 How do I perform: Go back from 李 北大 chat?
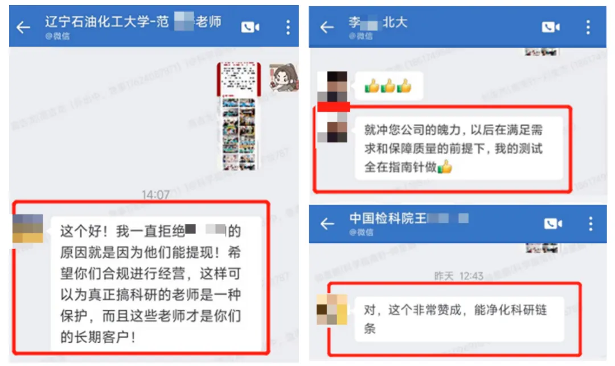point(327,27)
